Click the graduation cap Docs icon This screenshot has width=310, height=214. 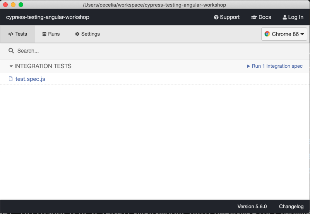click(x=254, y=17)
